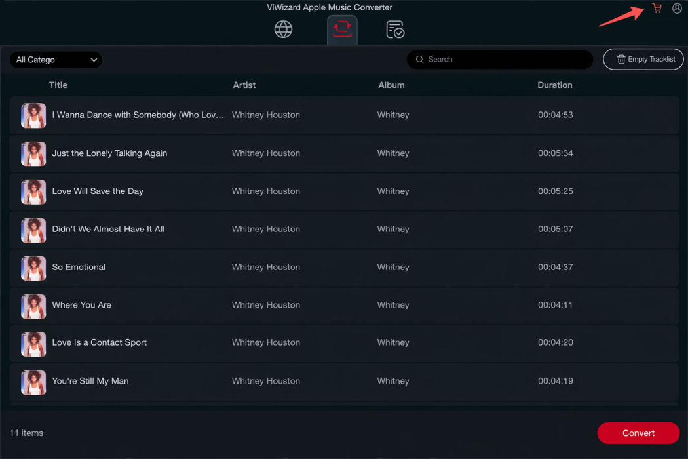Select the track Where You Are
Screen dimensions: 688x459
(x=81, y=305)
